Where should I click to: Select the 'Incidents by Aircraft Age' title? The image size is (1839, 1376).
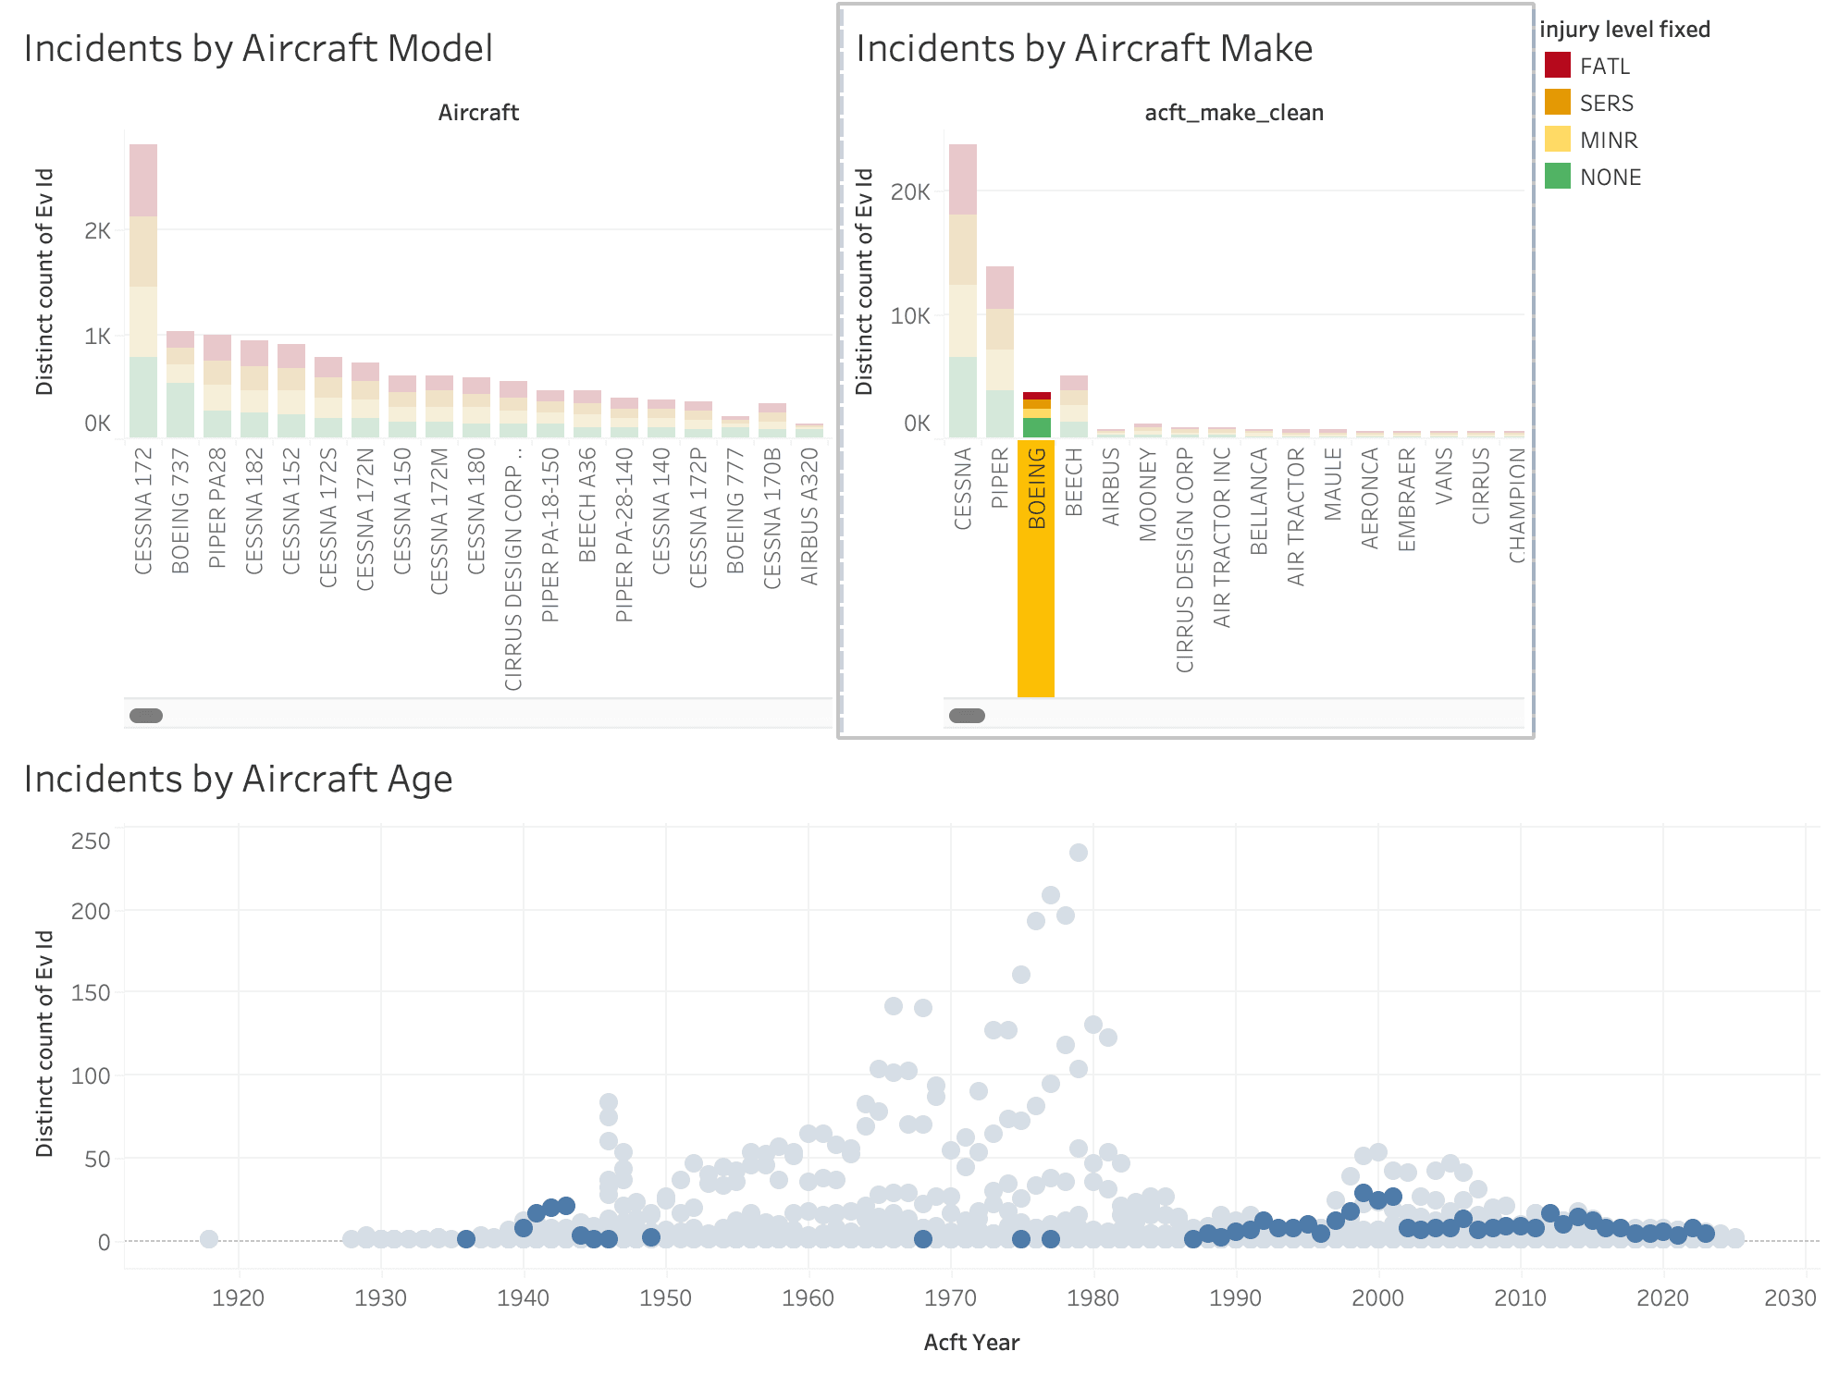coord(239,780)
